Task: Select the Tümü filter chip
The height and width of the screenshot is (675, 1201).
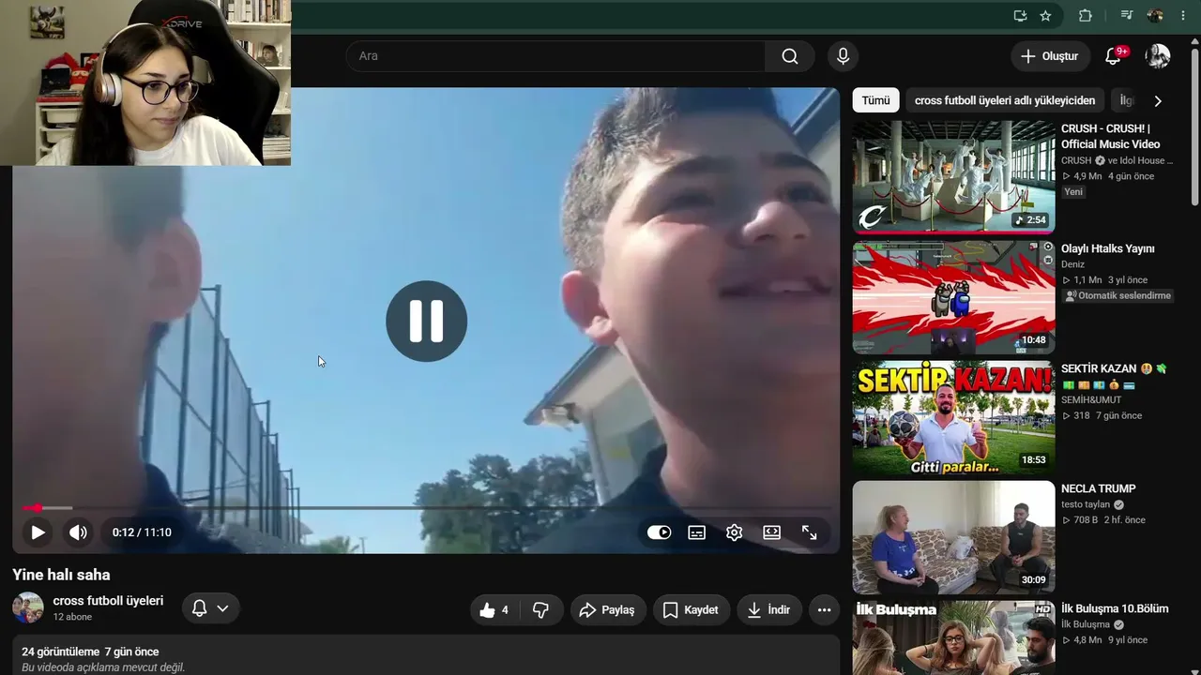Action: pyautogui.click(x=875, y=100)
